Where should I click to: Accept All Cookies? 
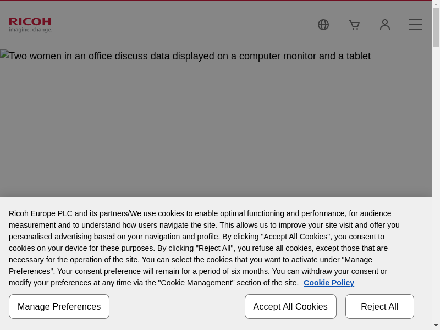[290, 307]
